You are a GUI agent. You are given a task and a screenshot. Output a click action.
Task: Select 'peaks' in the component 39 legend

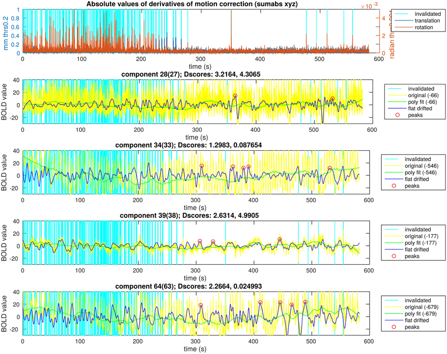[412, 256]
